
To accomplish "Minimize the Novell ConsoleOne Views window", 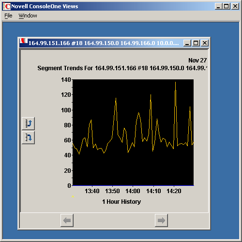I will coord(218,6).
